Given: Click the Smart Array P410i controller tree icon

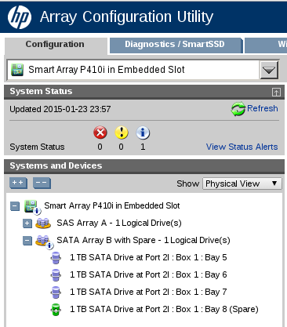Looking at the screenshot, I should pos(32,206).
